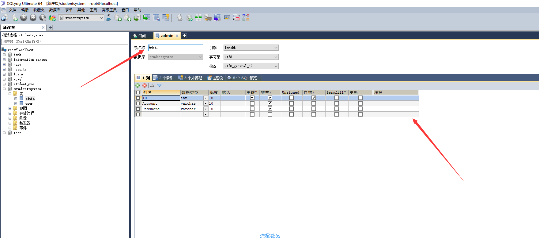Switch to the 4高级 tab
539x238 pixels.
click(215, 78)
